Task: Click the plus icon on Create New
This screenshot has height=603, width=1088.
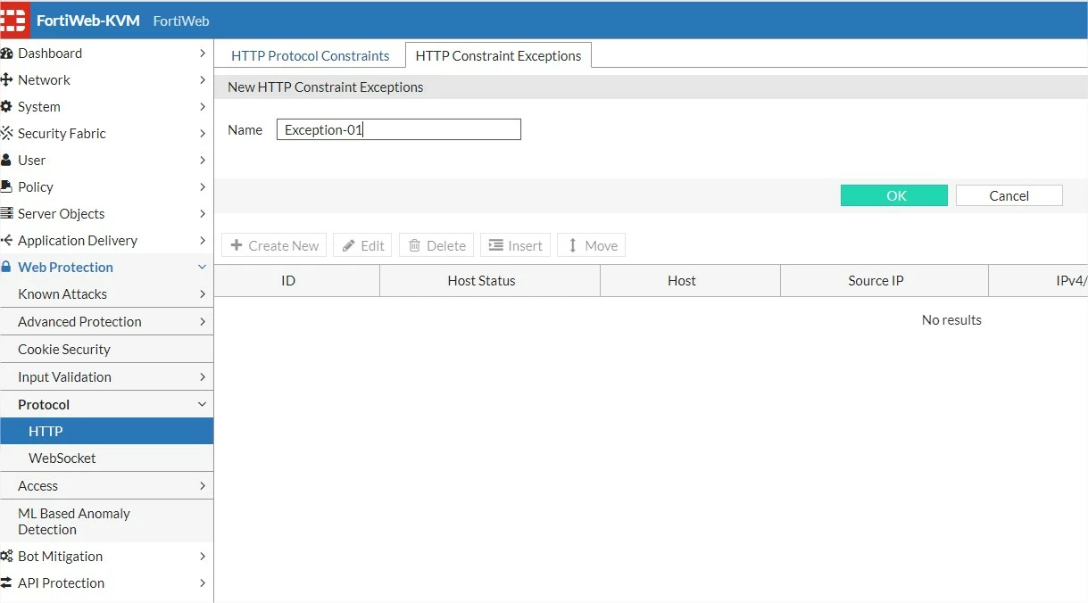Action: pyautogui.click(x=237, y=245)
